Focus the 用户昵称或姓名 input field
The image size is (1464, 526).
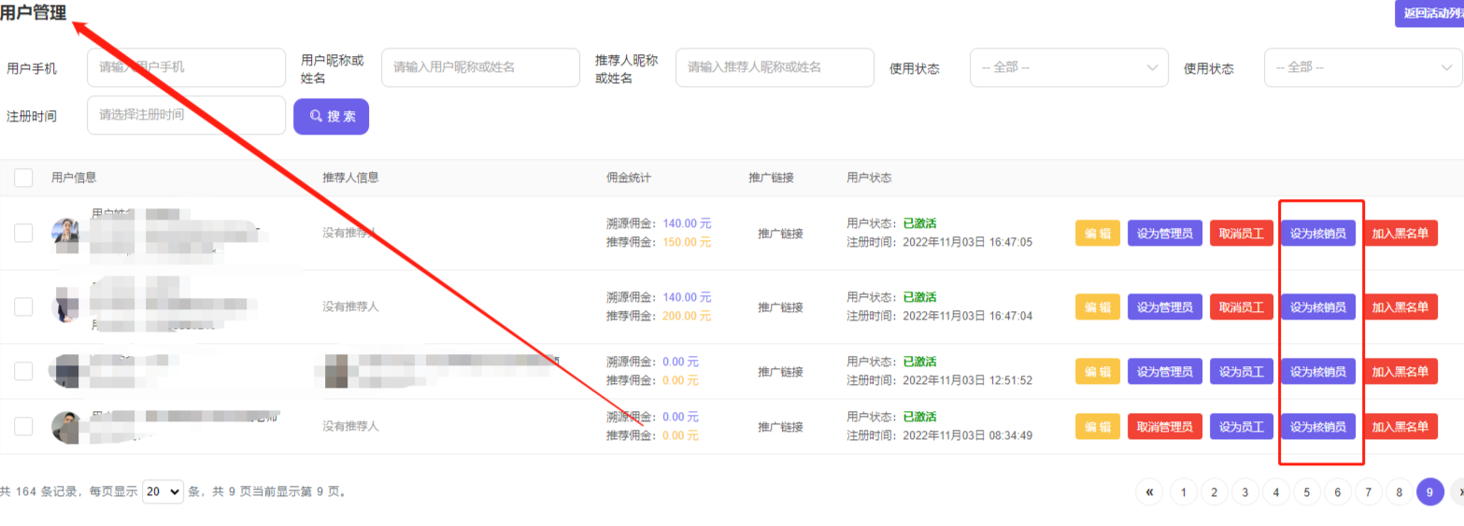480,67
